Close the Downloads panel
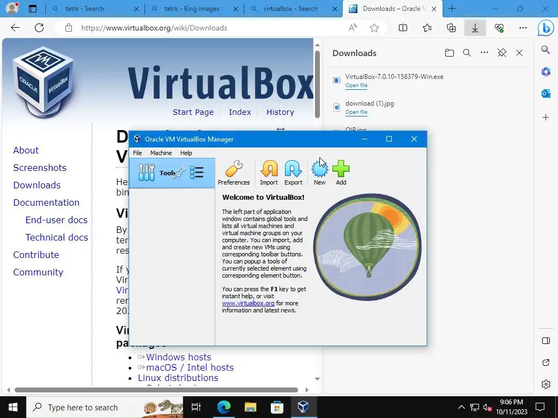Screen dimensions: 558x418 [x=519, y=53]
